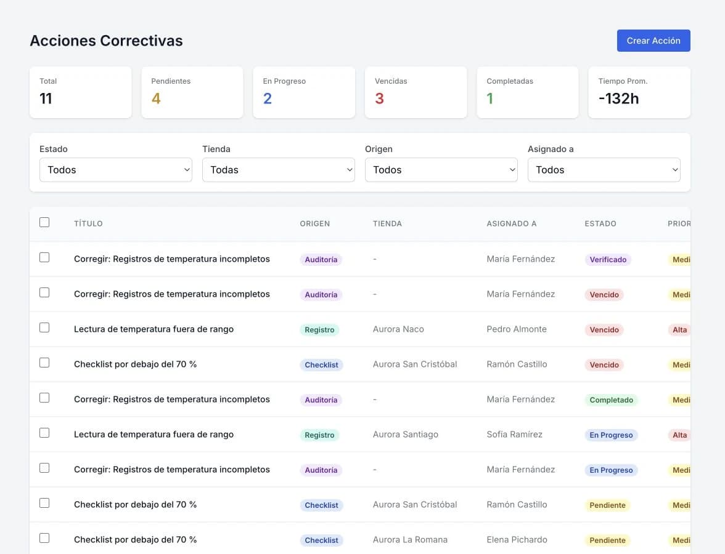Screen dimensions: 725x554
Task: Click Checklist origin badge in Aurora La Romana row
Action: tap(321, 540)
